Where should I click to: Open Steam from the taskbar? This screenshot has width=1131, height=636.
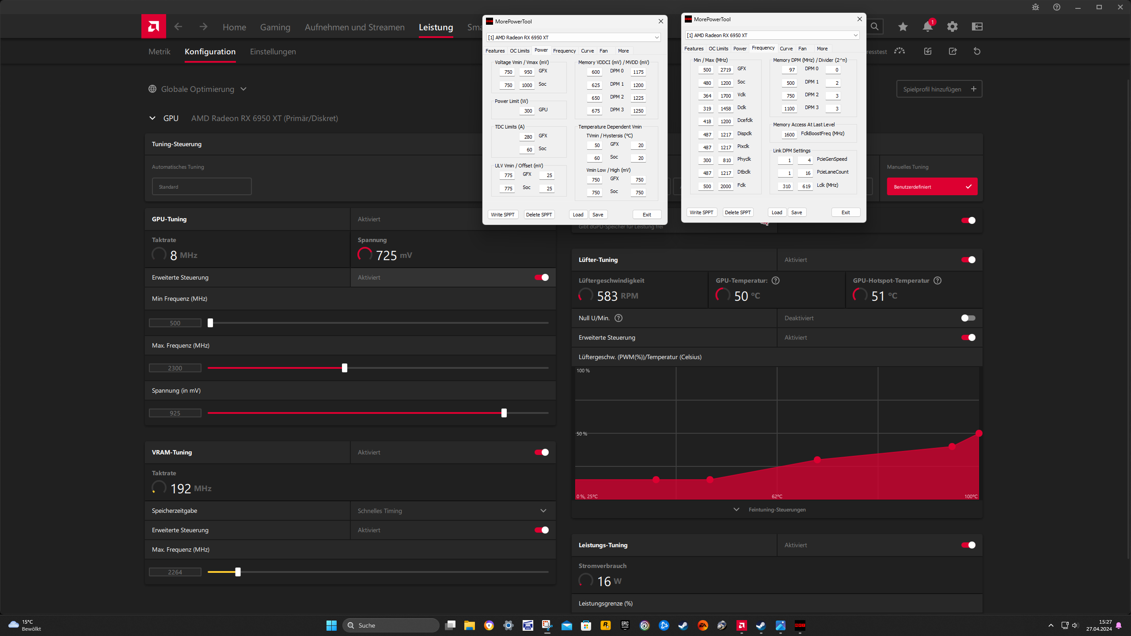[x=683, y=625]
